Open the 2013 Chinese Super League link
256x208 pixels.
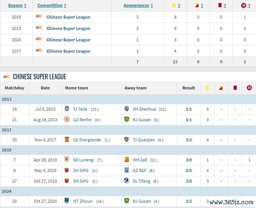click(68, 28)
